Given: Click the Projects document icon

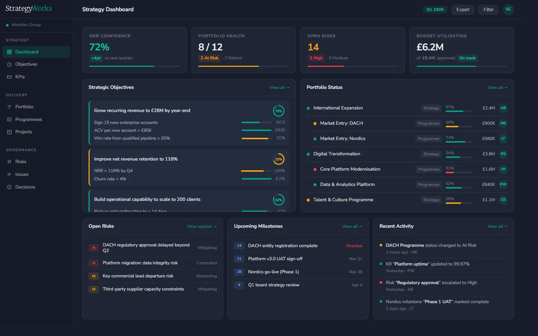Looking at the screenshot, I should (9, 132).
